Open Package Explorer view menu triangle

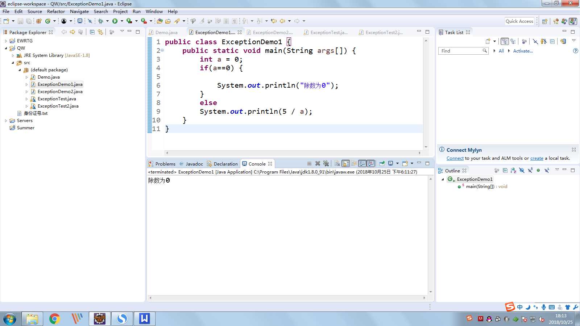[122, 31]
